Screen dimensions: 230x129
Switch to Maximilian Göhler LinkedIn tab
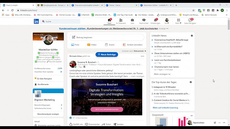[156, 5]
